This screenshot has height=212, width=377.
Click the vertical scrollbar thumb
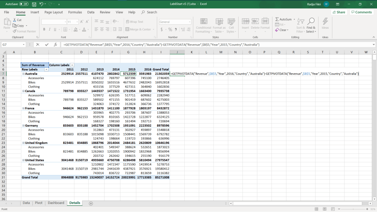[x=374, y=57]
